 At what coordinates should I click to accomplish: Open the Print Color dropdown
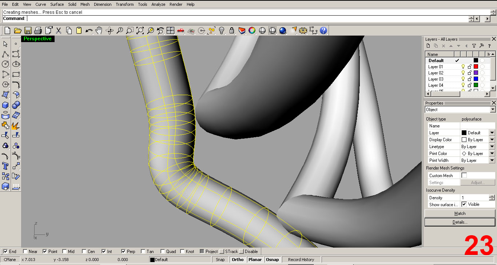[x=492, y=154]
